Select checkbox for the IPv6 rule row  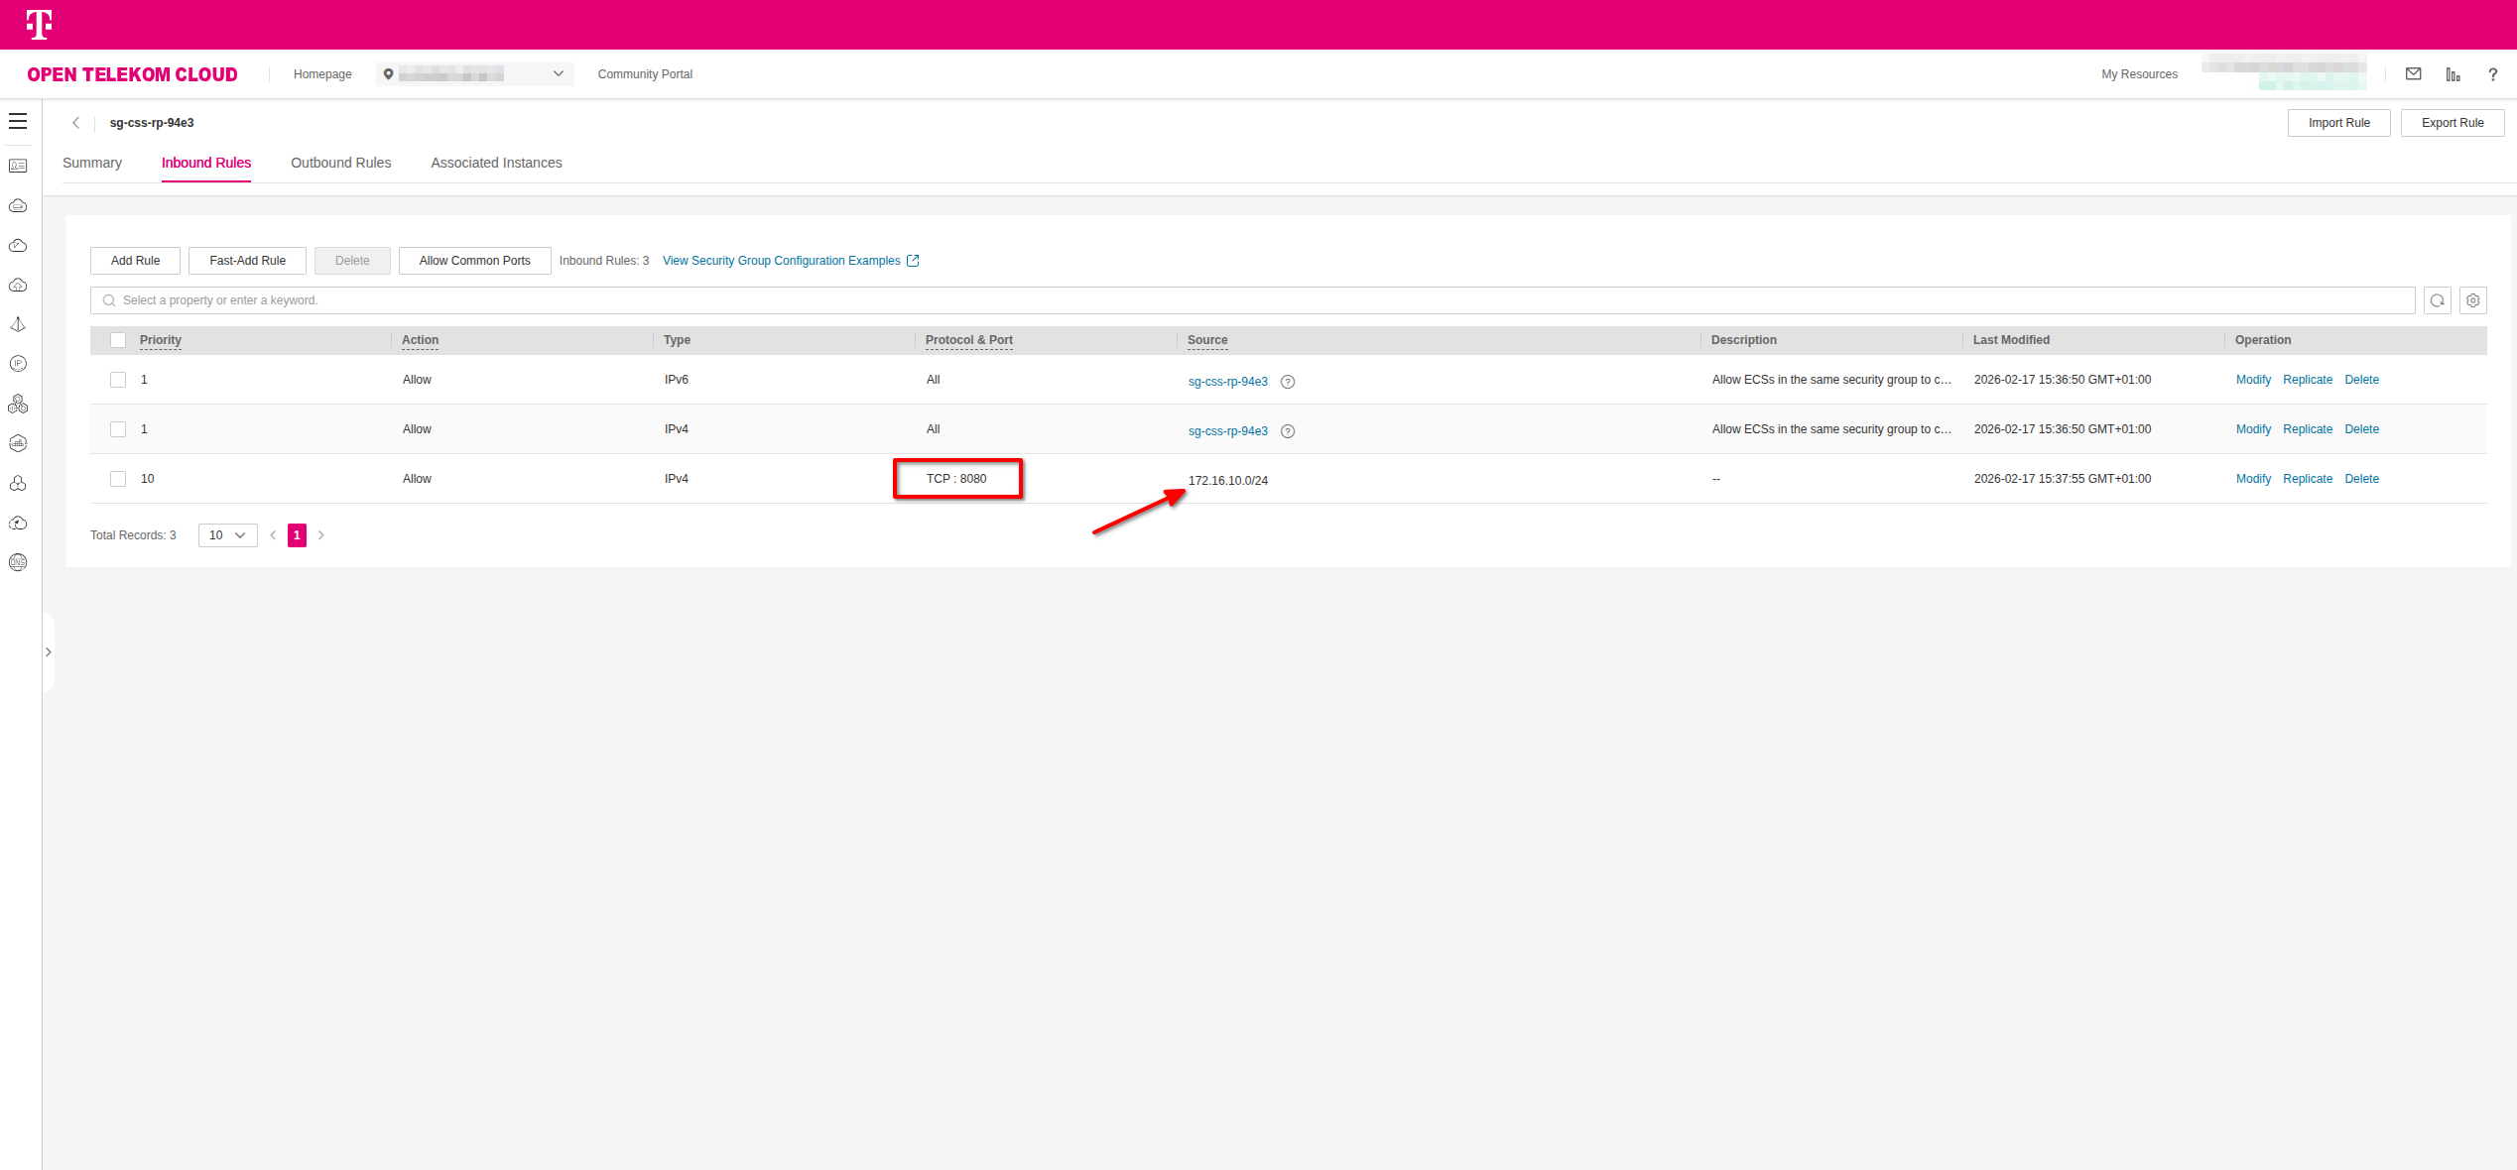click(x=118, y=380)
